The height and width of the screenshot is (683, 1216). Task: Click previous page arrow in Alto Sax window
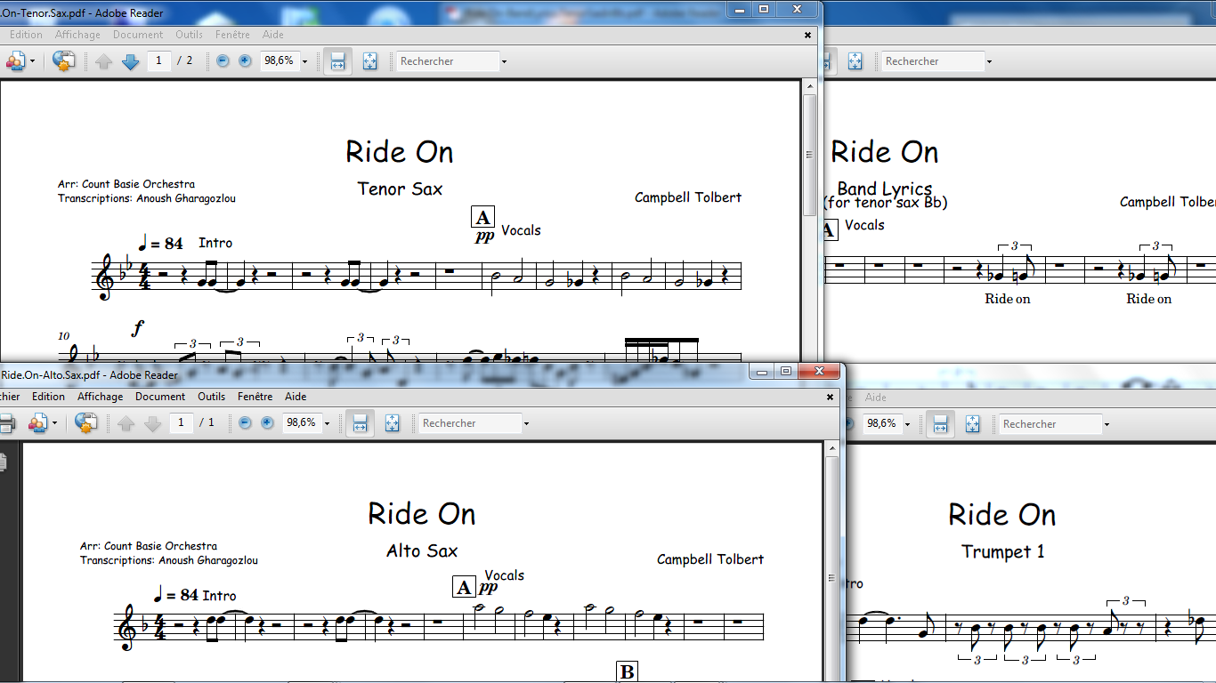point(126,423)
